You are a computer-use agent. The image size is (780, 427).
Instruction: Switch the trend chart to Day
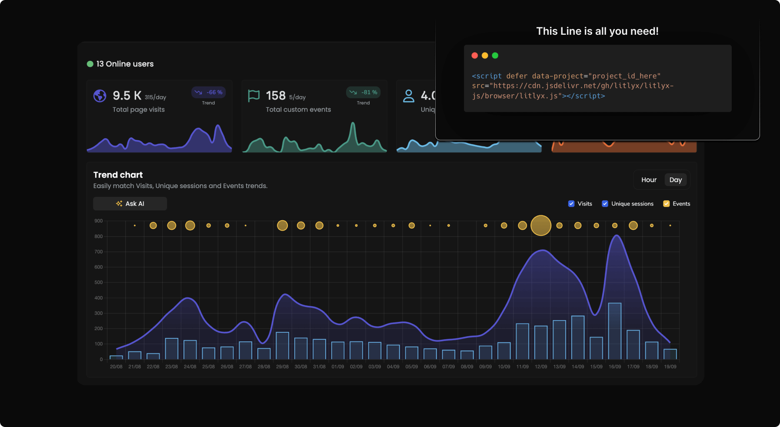pos(676,180)
